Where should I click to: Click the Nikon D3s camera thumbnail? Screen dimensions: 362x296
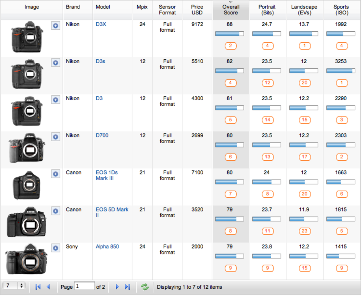click(27, 74)
